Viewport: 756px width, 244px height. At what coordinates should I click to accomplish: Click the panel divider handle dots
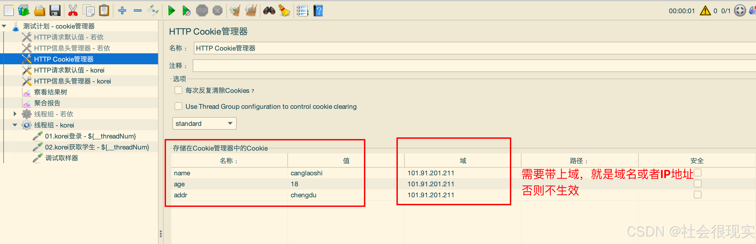[x=161, y=234]
